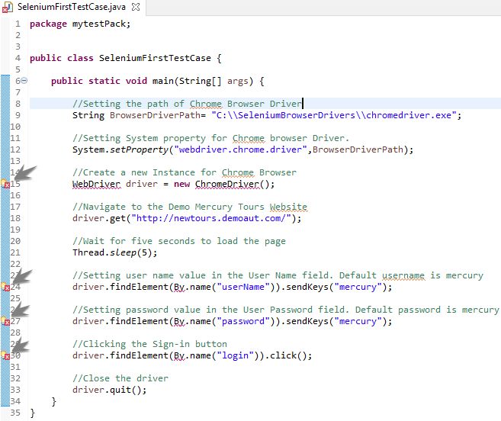Collapse the main method fold at line 6

(24, 81)
